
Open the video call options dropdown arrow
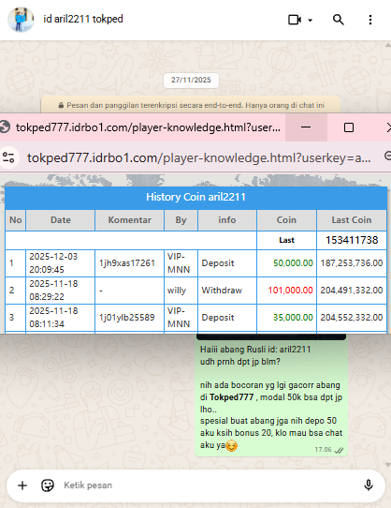pyautogui.click(x=311, y=20)
